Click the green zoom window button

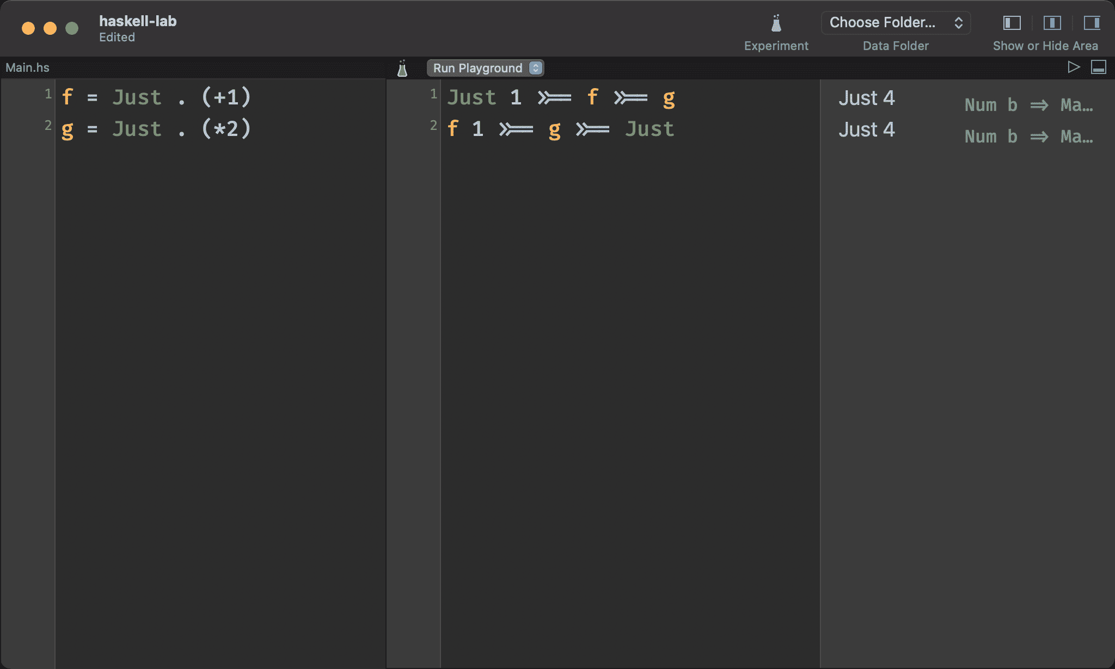pos(72,28)
